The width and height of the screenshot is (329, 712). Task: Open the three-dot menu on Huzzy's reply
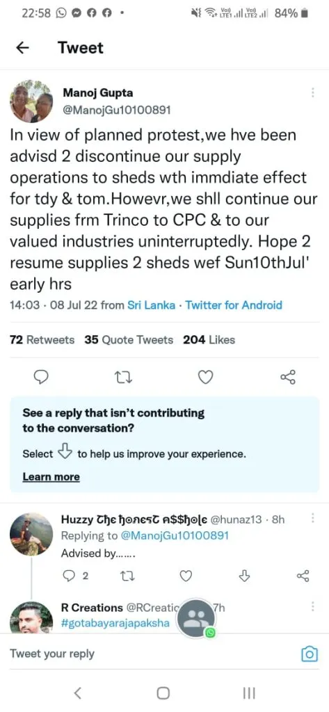click(312, 518)
